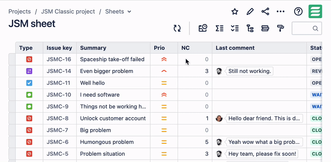This screenshot has height=162, width=331.
Task: Click the sheet search input field
Action: click(x=307, y=28)
